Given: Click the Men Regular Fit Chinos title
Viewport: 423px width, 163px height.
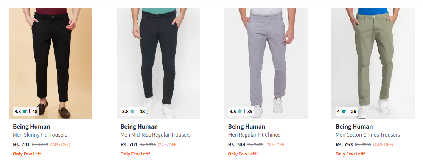Looking at the screenshot, I should click(254, 135).
